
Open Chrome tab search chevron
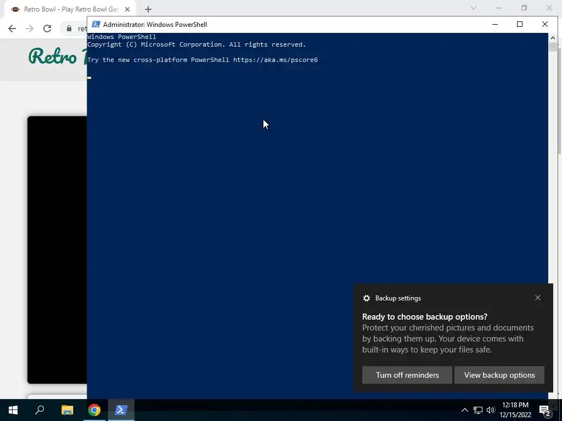click(x=474, y=8)
